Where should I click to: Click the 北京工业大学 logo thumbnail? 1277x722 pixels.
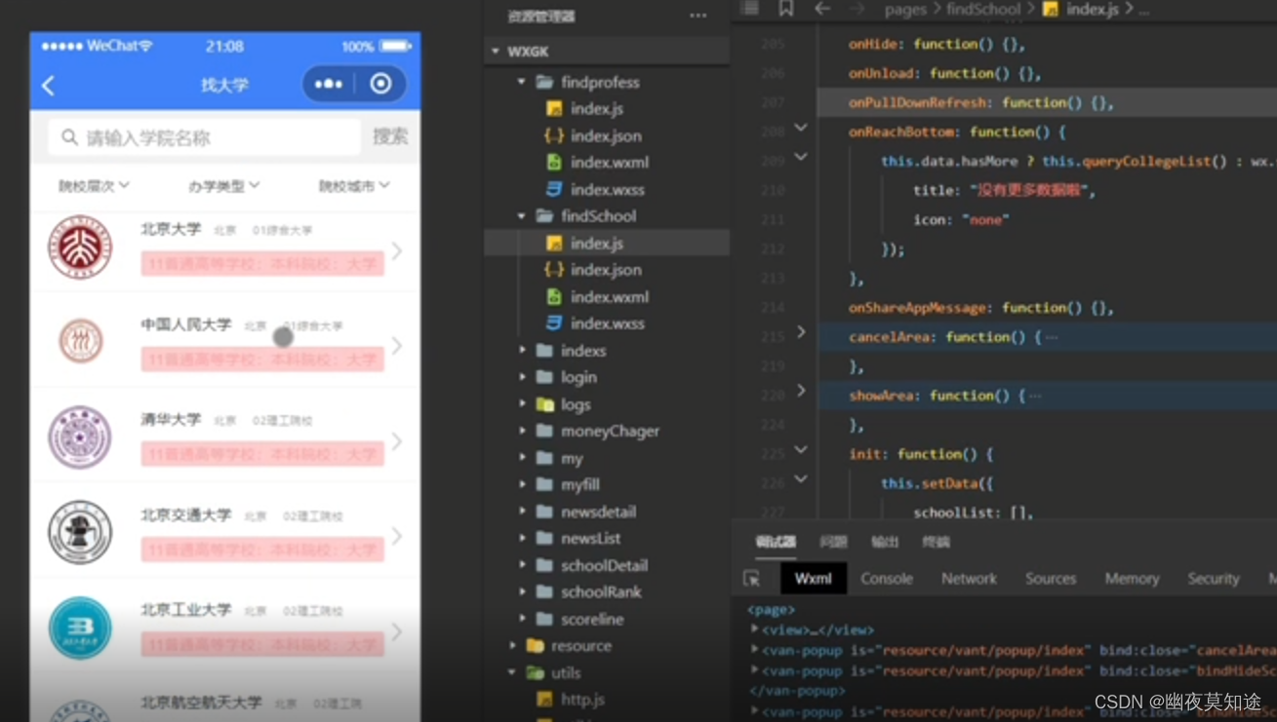pyautogui.click(x=80, y=627)
